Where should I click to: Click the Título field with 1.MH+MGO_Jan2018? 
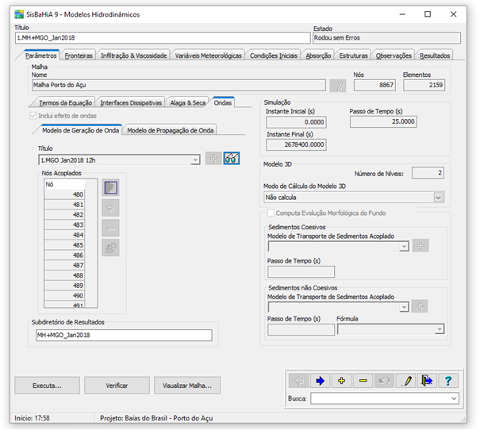tap(163, 38)
